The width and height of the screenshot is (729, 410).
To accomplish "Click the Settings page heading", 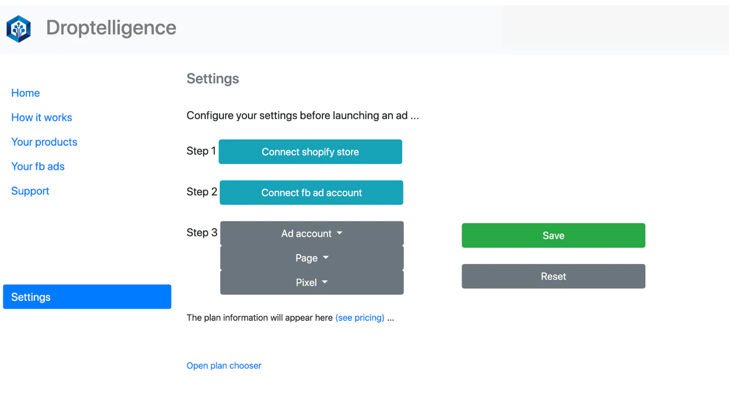I will pos(212,79).
